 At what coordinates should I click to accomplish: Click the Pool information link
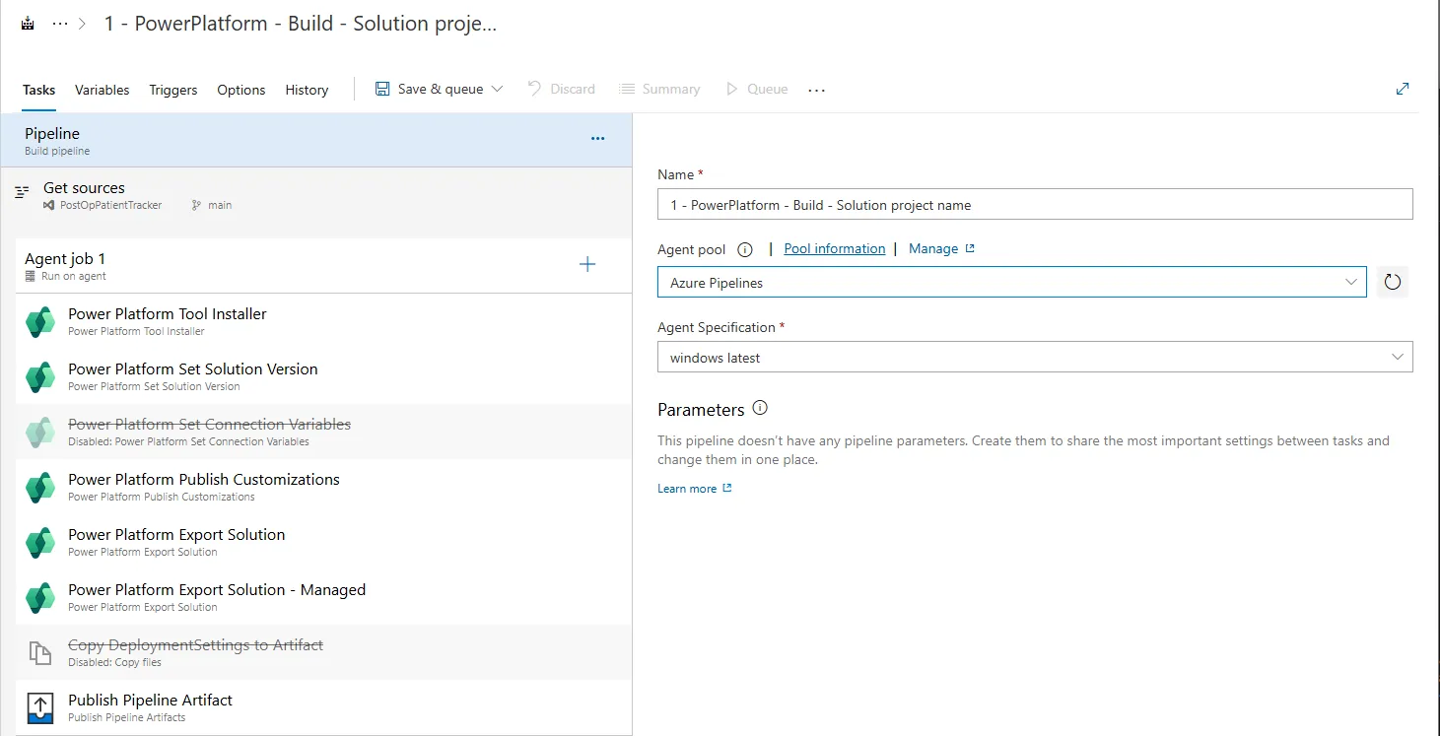(x=835, y=248)
